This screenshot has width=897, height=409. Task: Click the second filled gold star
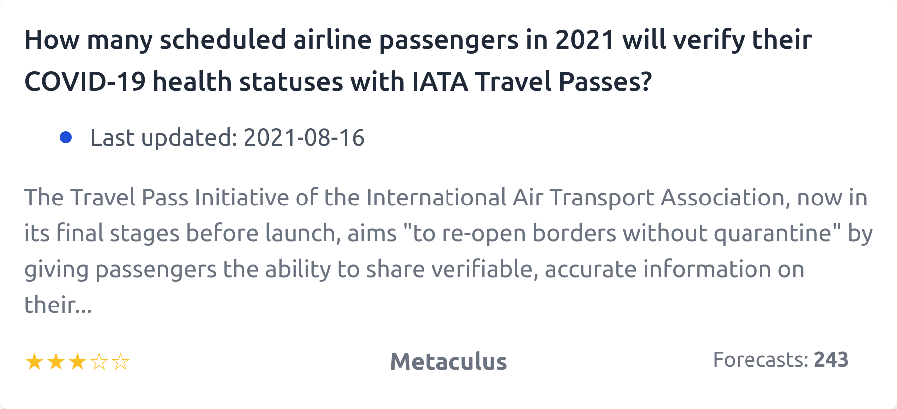pyautogui.click(x=56, y=362)
